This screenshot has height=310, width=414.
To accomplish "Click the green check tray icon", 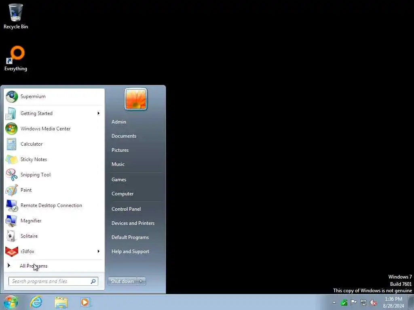I will pyautogui.click(x=344, y=302).
